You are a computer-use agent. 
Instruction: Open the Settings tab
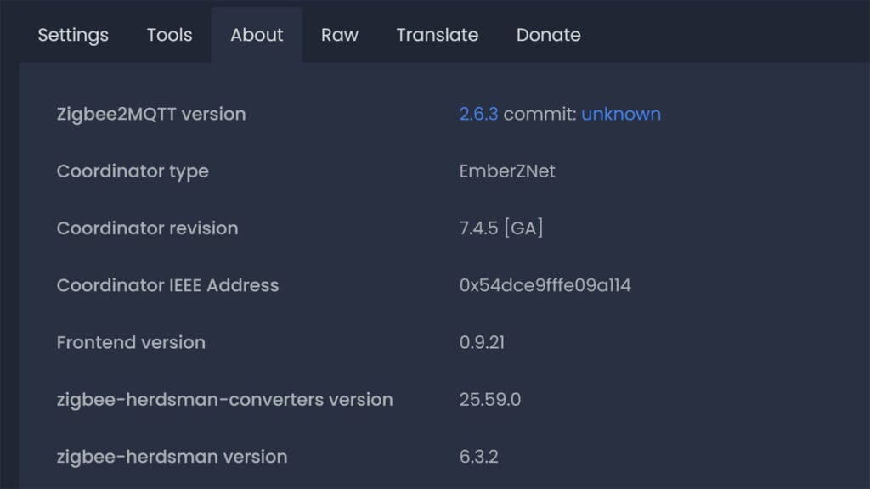point(73,35)
